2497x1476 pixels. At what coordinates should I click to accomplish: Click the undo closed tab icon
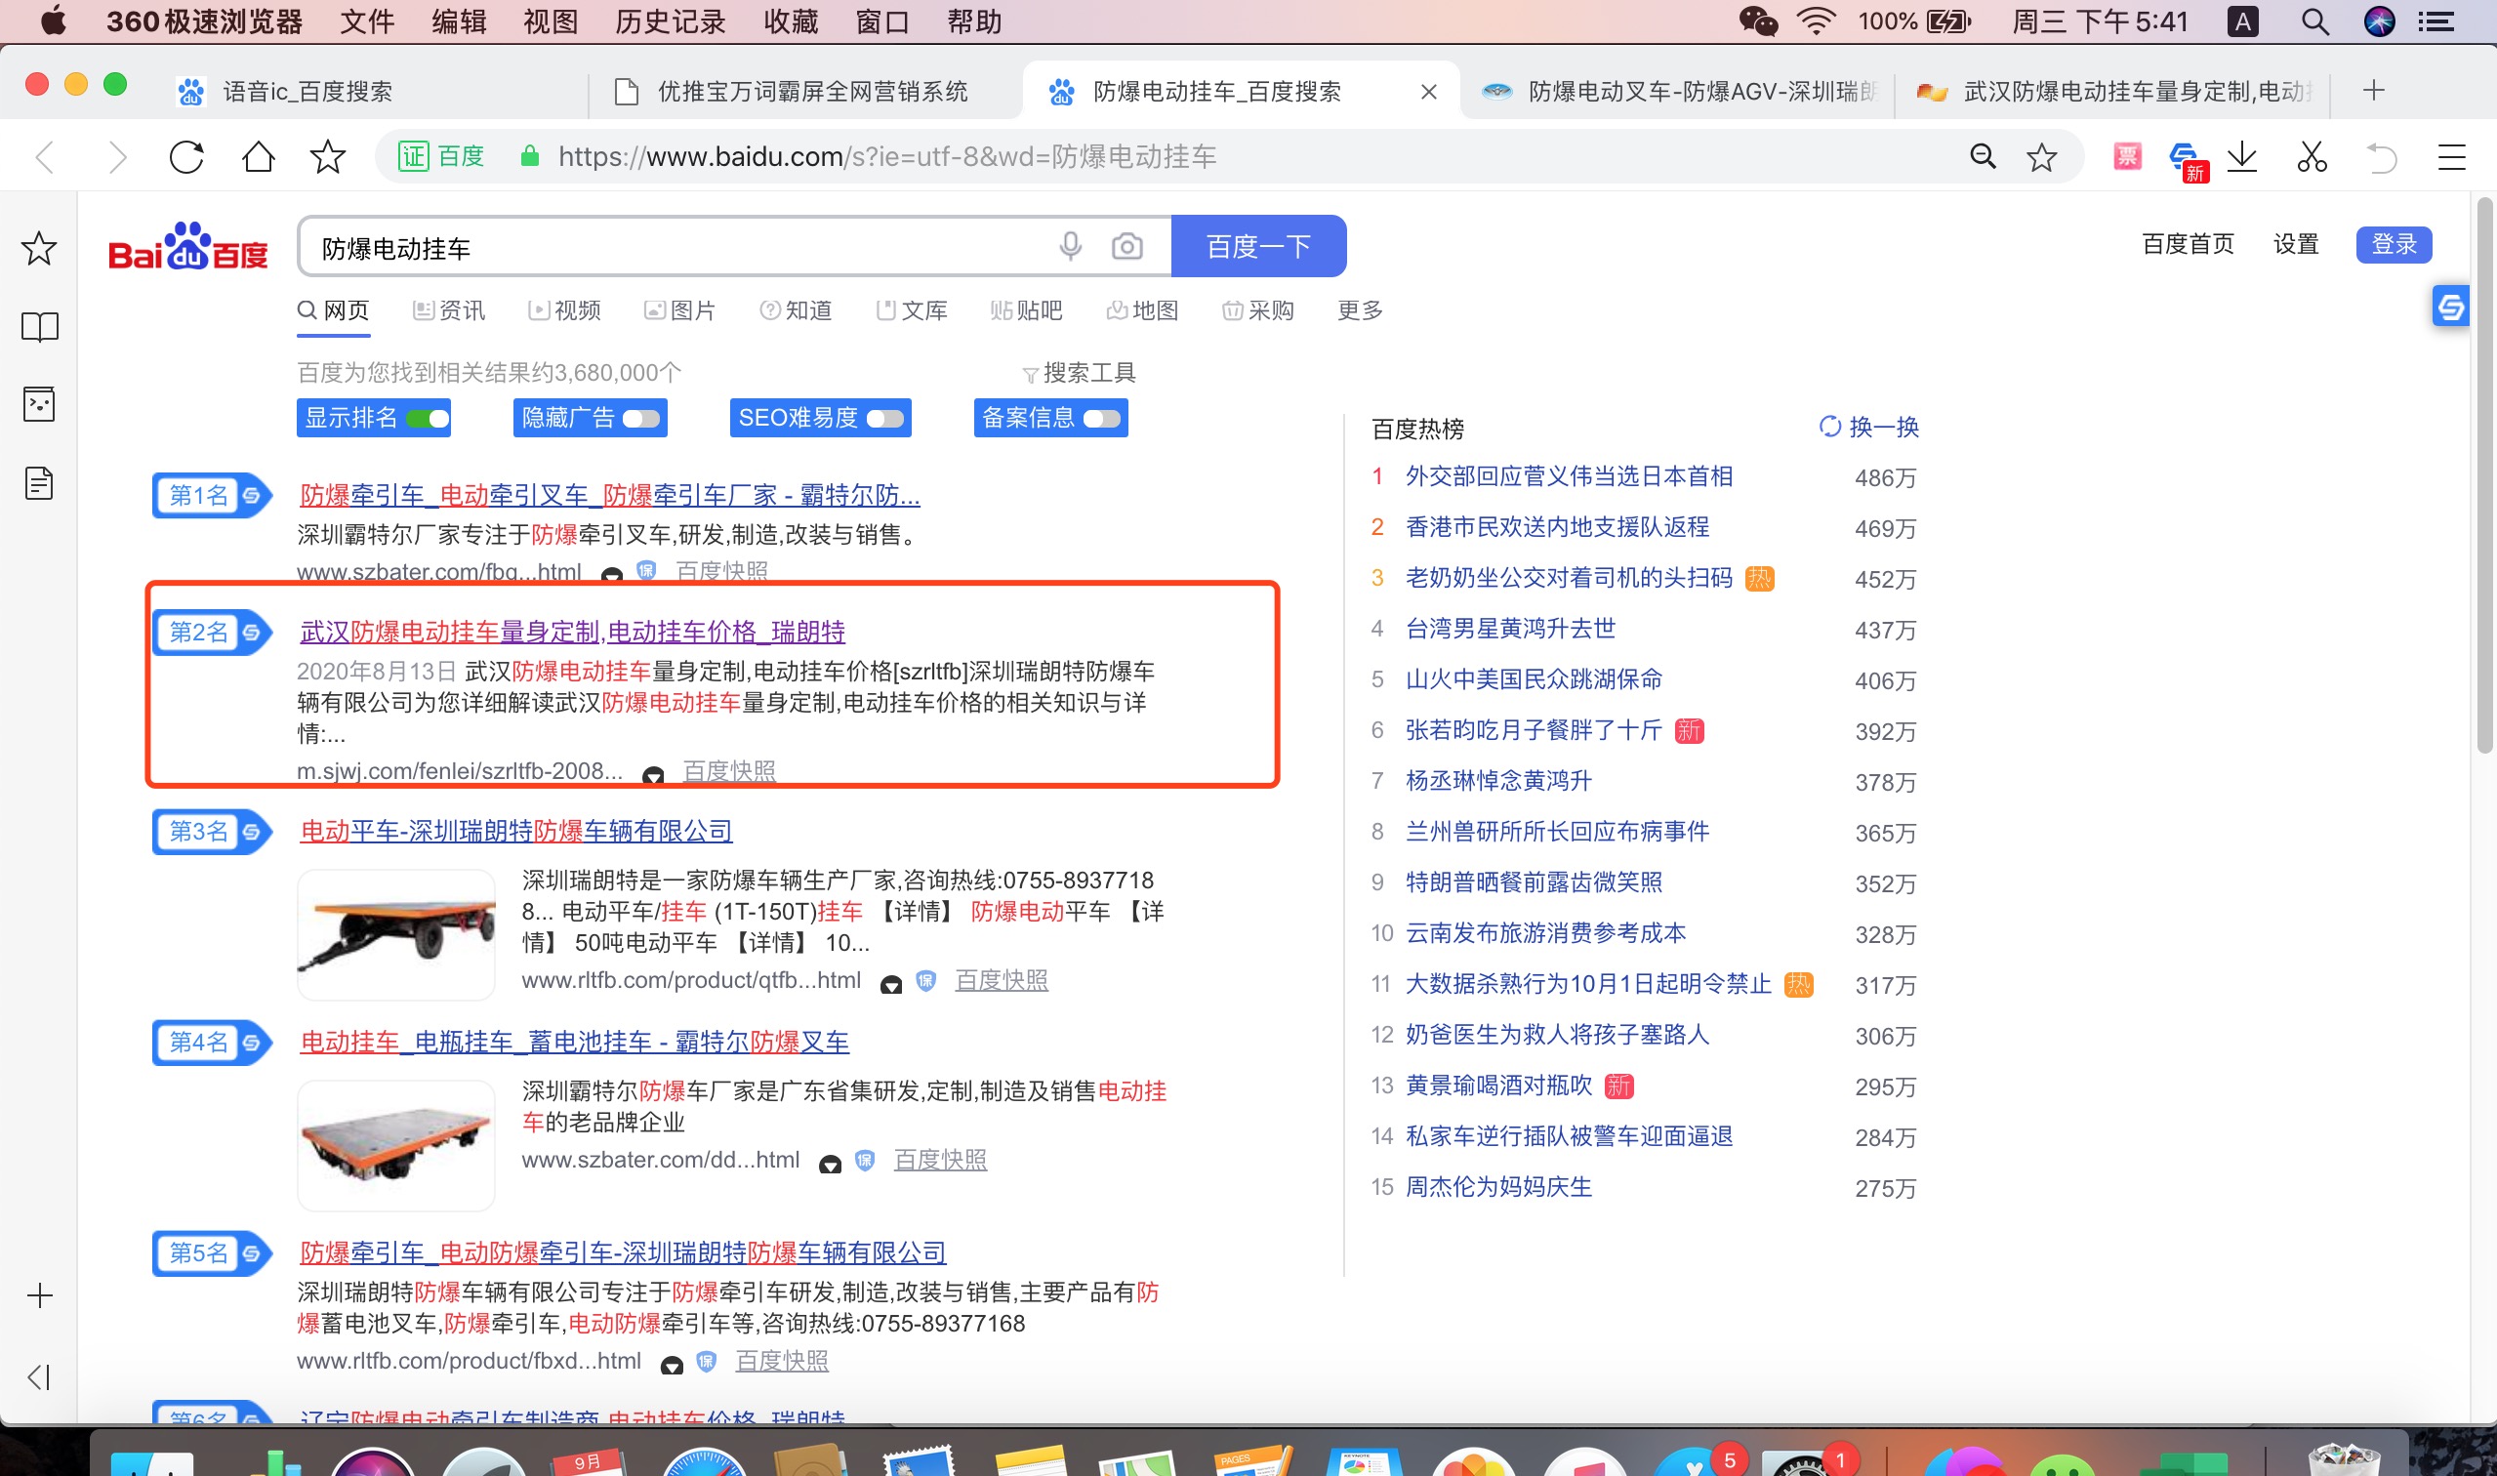(2381, 156)
